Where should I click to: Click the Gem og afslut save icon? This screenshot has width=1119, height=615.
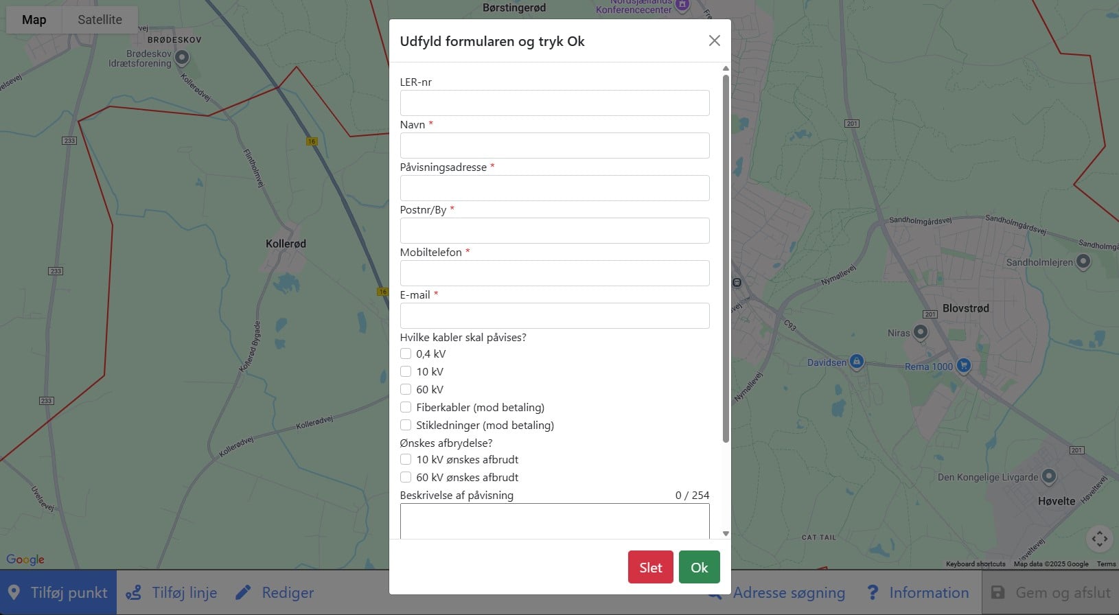tap(997, 592)
